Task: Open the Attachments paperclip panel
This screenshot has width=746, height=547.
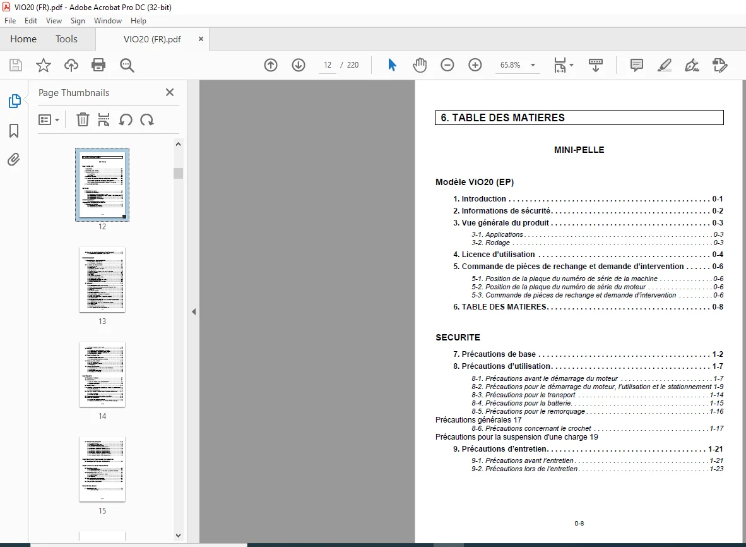Action: coord(14,159)
